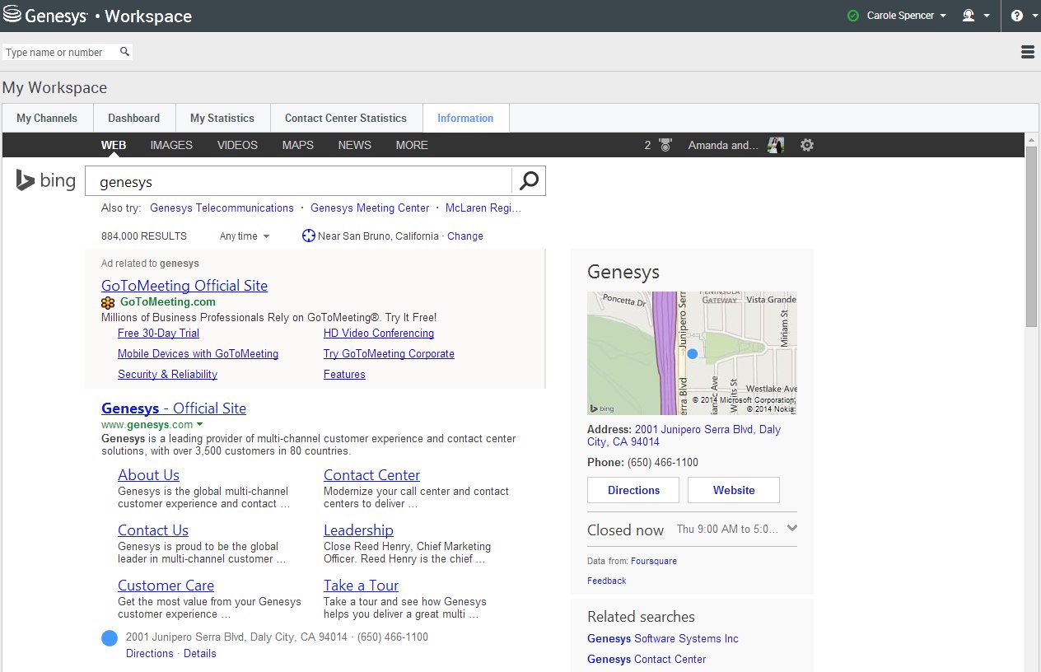Click the Bing settings gear icon

[x=807, y=145]
